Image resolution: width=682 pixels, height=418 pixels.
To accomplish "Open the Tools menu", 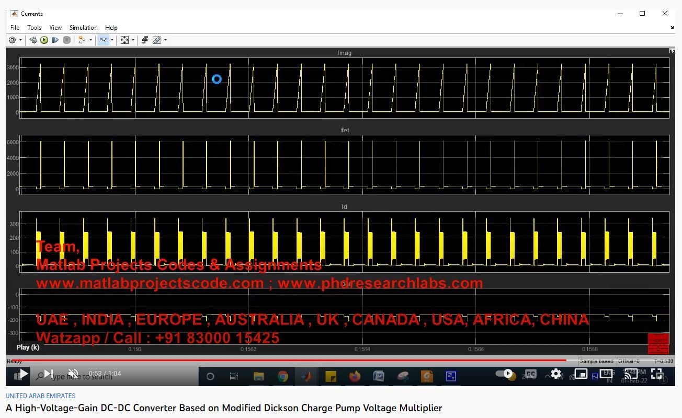I will click(34, 28).
